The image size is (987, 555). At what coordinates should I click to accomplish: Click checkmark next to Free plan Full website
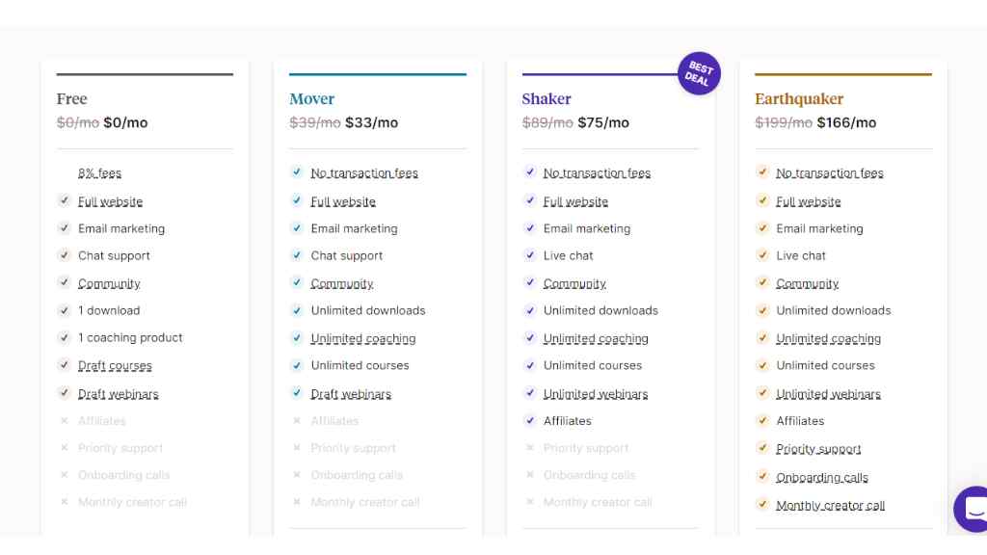(x=64, y=200)
